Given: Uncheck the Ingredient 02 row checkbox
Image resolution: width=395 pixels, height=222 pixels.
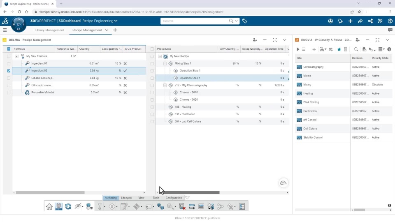Looking at the screenshot, I should click(9, 71).
